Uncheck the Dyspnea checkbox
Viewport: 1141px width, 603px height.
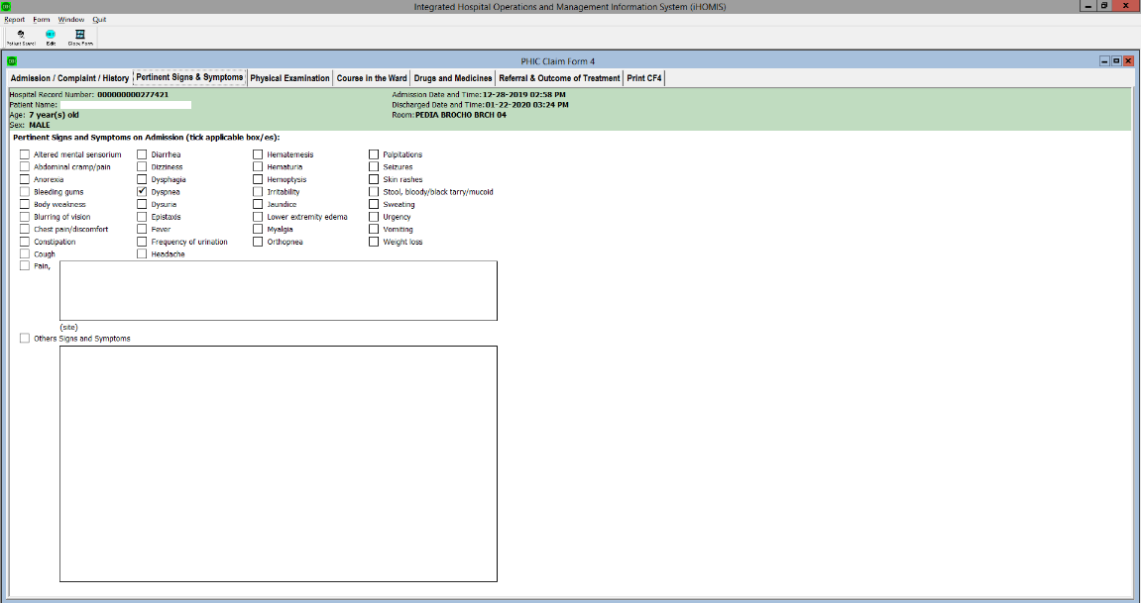[x=142, y=192]
